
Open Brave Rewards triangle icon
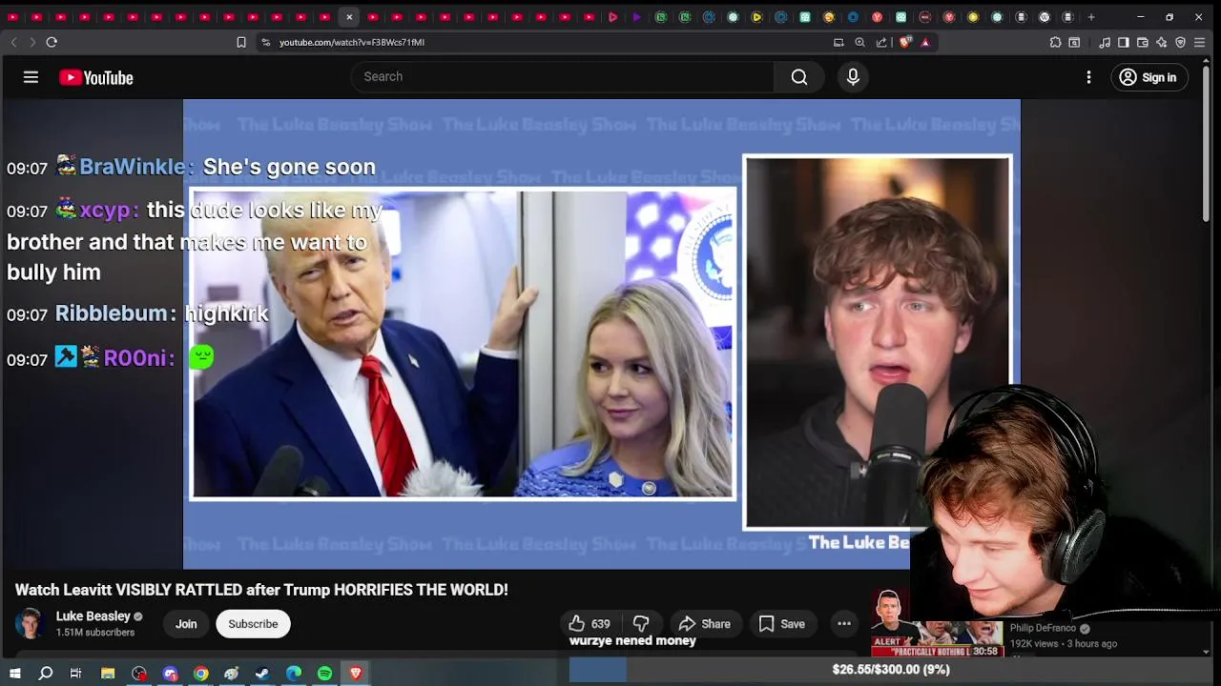pyautogui.click(x=925, y=42)
